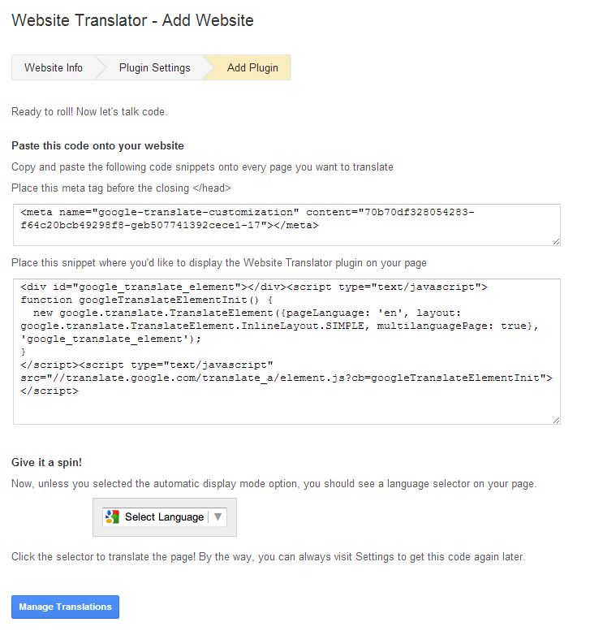The width and height of the screenshot is (590, 631).
Task: Click inside the meta tag code box
Action: coord(286,225)
